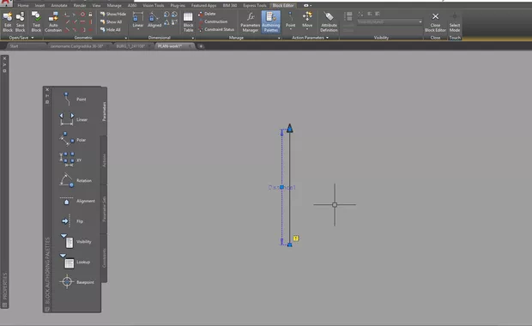
Task: Open the Annotate ribbon tab
Action: [59, 5]
